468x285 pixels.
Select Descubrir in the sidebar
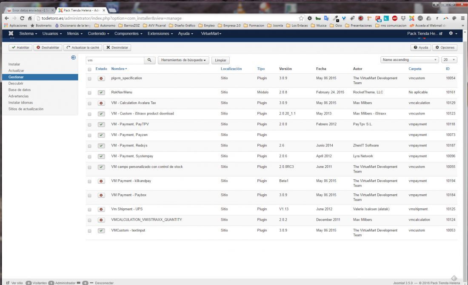tap(16, 83)
